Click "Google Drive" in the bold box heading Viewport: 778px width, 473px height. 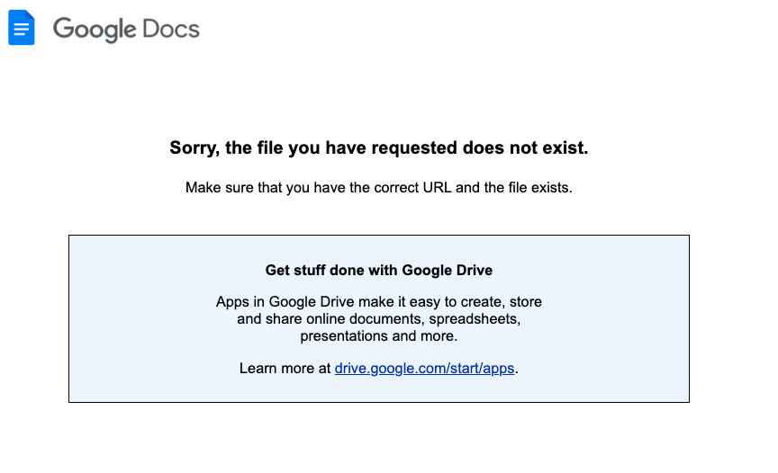(x=447, y=271)
